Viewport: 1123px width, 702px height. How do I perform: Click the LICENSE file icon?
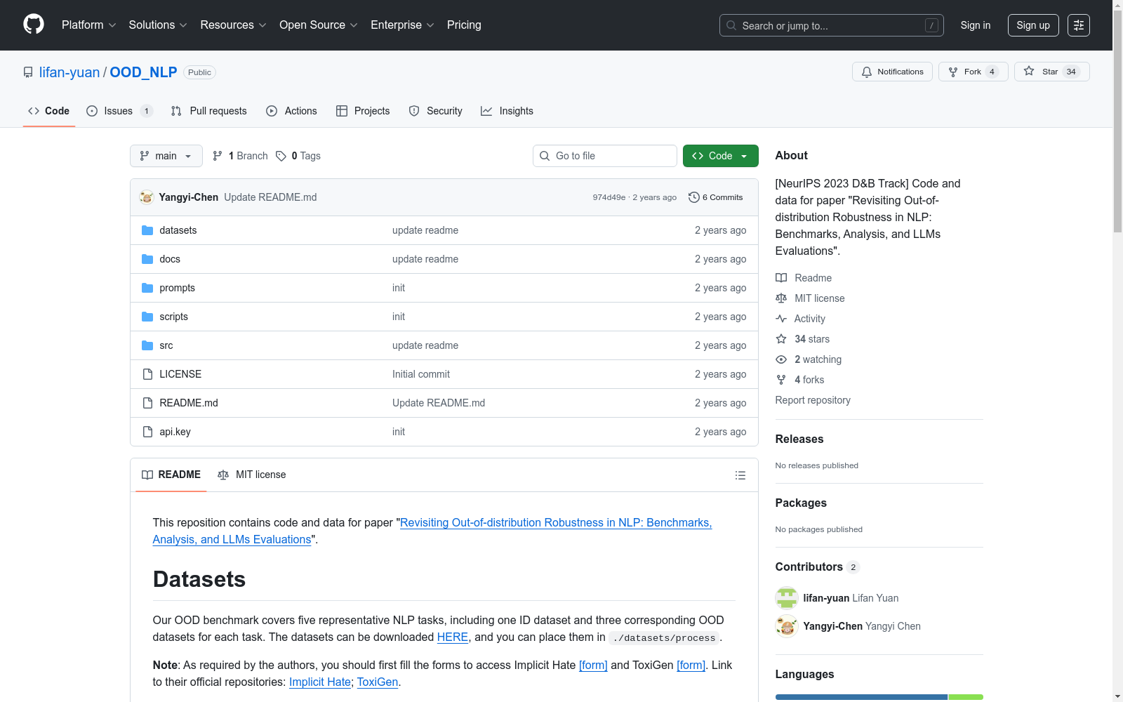147,374
